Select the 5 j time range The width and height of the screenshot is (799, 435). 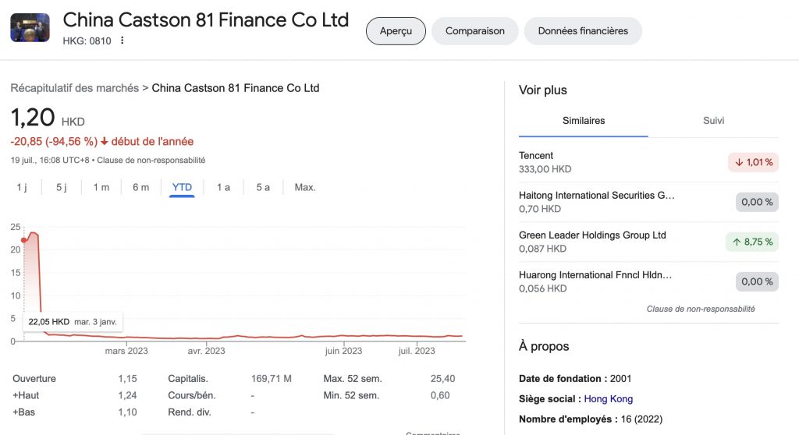pyautogui.click(x=61, y=187)
